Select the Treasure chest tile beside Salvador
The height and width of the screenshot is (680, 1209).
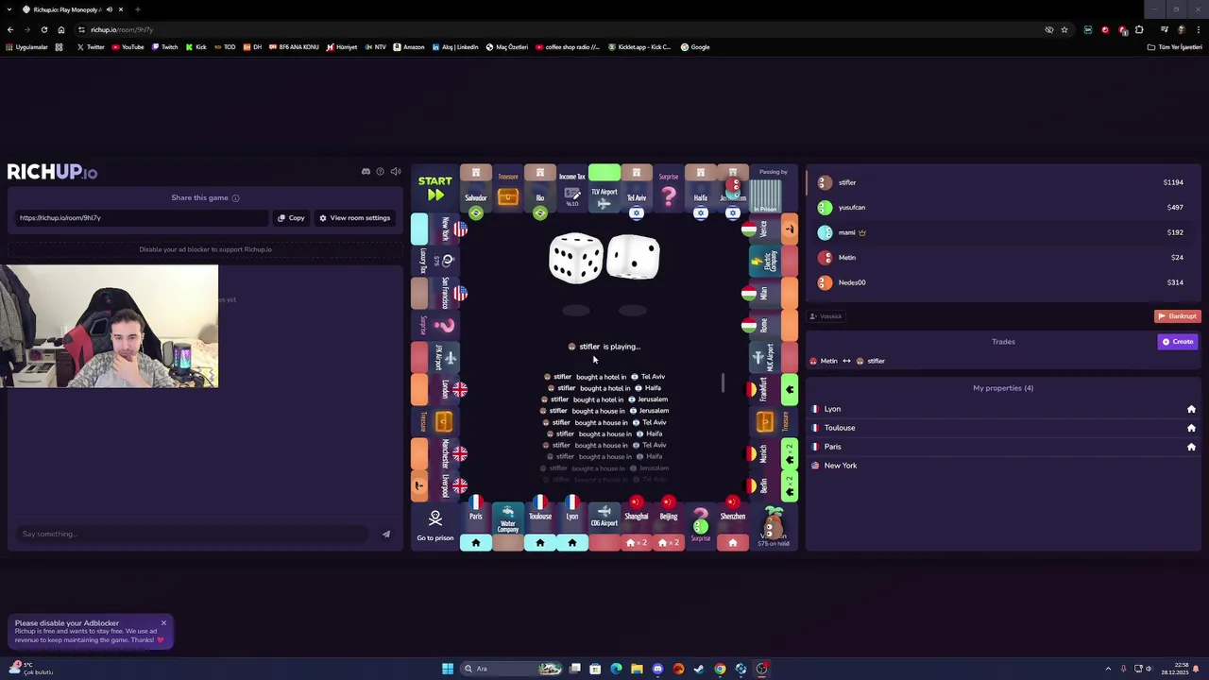click(508, 190)
